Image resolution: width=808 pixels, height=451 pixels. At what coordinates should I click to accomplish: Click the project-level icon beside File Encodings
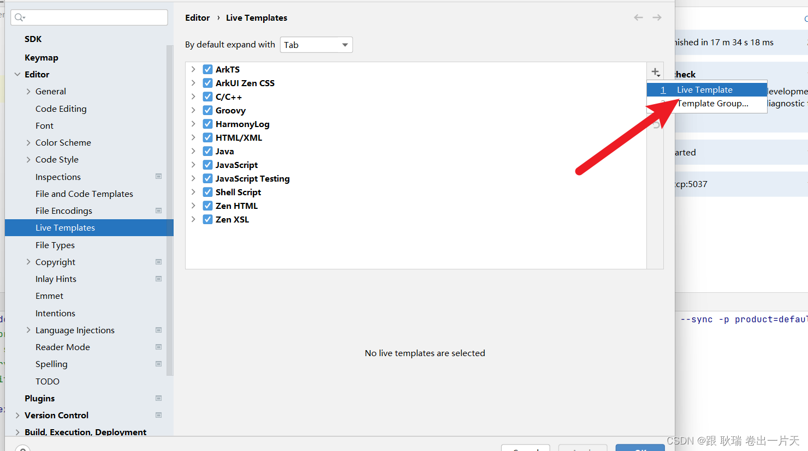coord(158,211)
